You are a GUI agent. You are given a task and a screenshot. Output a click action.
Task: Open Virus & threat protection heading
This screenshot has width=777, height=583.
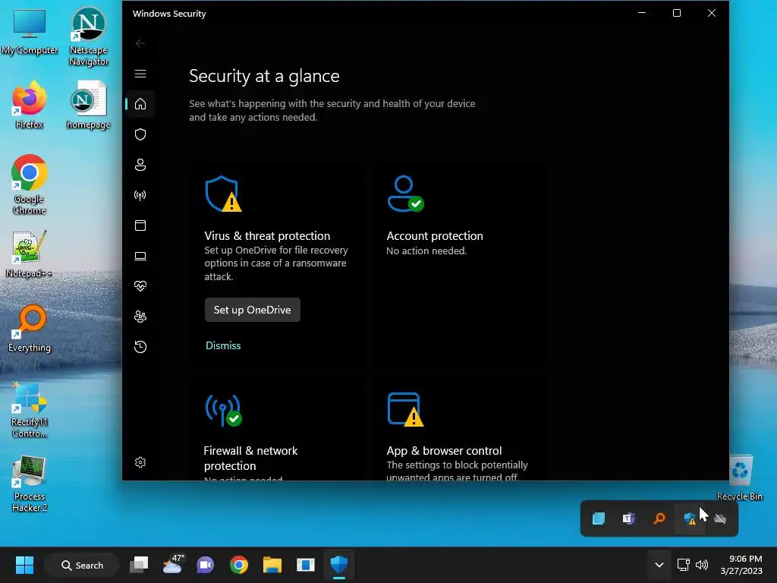(x=267, y=236)
